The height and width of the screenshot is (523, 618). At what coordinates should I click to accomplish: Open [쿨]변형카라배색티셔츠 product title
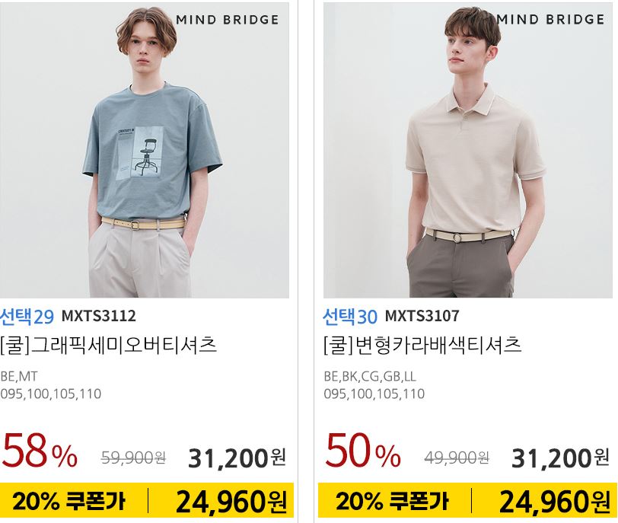point(422,345)
